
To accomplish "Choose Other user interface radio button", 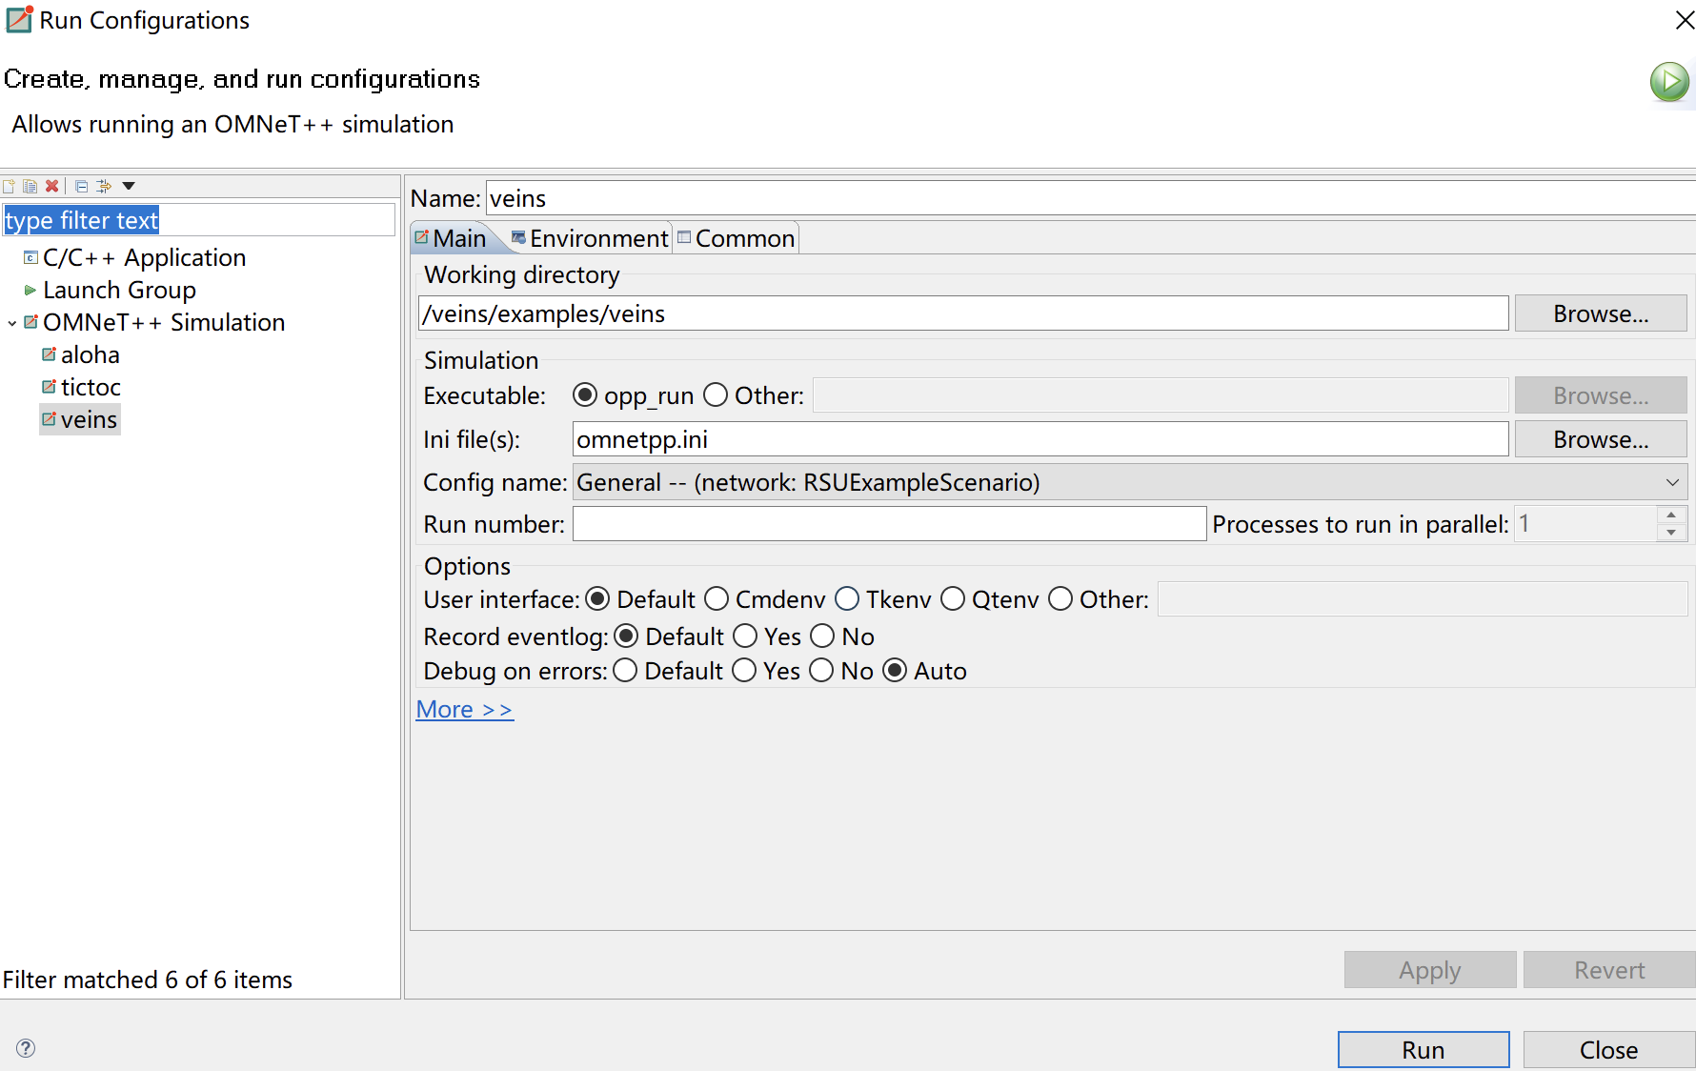I will (x=1060, y=599).
